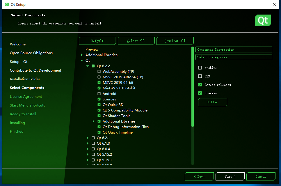This screenshot has height=186, width=281.
Task: Uncheck nested Additional Libraries checkbox
Action: click(99, 121)
